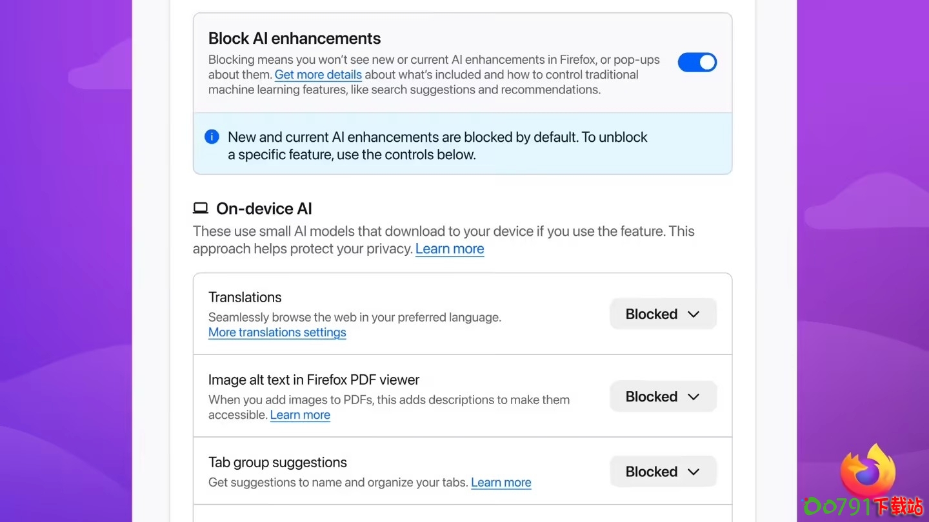
Task: Expand the Image alt text Blocked dropdown
Action: (663, 397)
